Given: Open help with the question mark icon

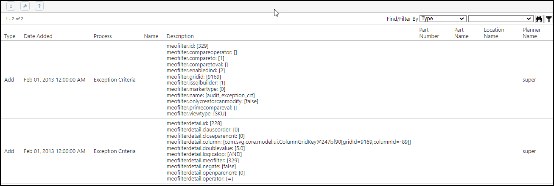Looking at the screenshot, I should pos(39,6).
